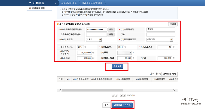Open the 사업및기타소득 breadcrumb tab
Screen dimensions: 205x109
point(69,3)
